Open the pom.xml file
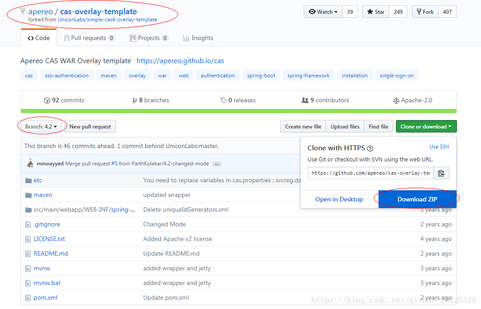 pos(45,298)
